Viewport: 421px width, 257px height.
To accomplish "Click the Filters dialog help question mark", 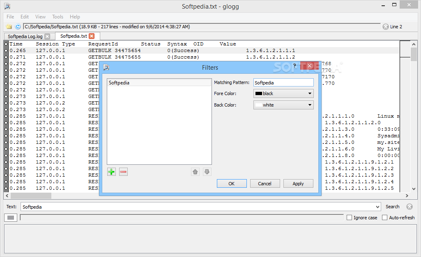I will [x=294, y=66].
